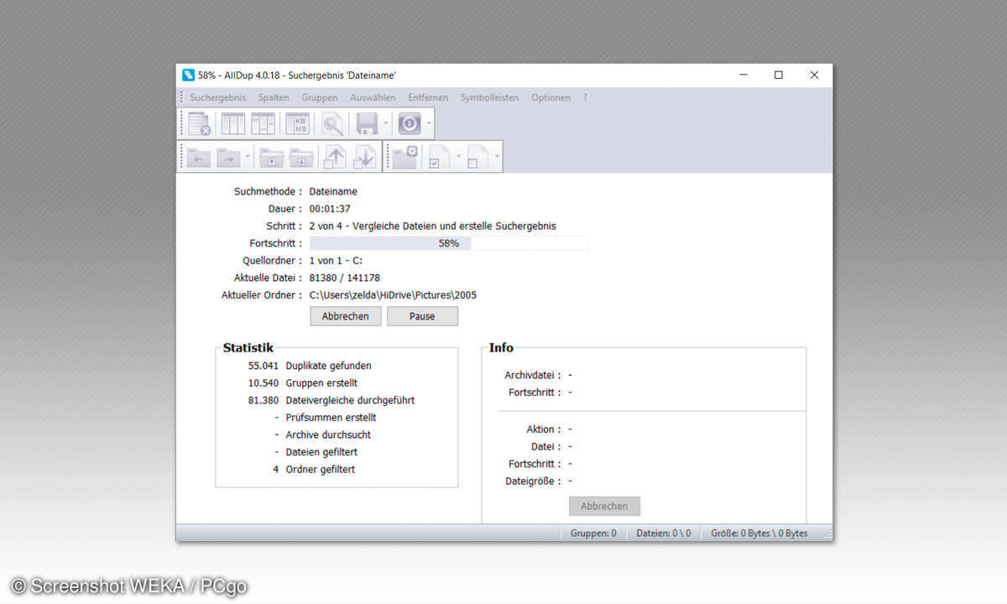Click the current file count 81380 / 141178
Image resolution: width=1007 pixels, height=604 pixels.
pyautogui.click(x=345, y=278)
